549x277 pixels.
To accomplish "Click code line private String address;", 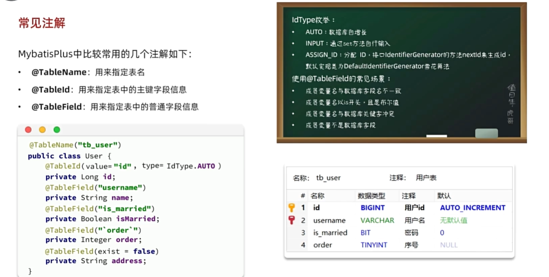I will tap(96, 261).
